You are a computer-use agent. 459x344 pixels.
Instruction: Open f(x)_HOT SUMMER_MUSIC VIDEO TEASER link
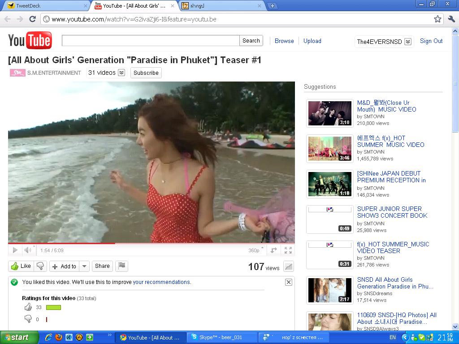[393, 247]
